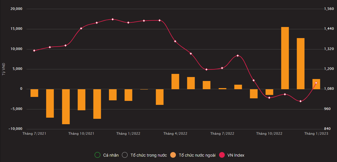Click the VN Index legend text label

tap(236, 155)
